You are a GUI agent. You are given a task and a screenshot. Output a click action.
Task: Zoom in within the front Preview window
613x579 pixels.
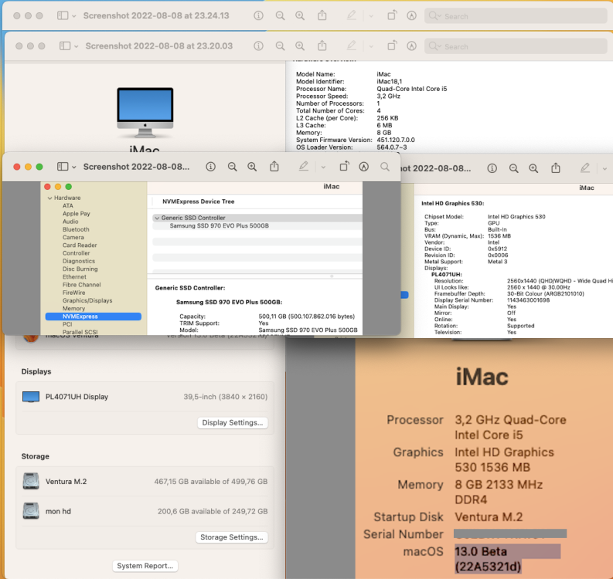pyautogui.click(x=252, y=167)
